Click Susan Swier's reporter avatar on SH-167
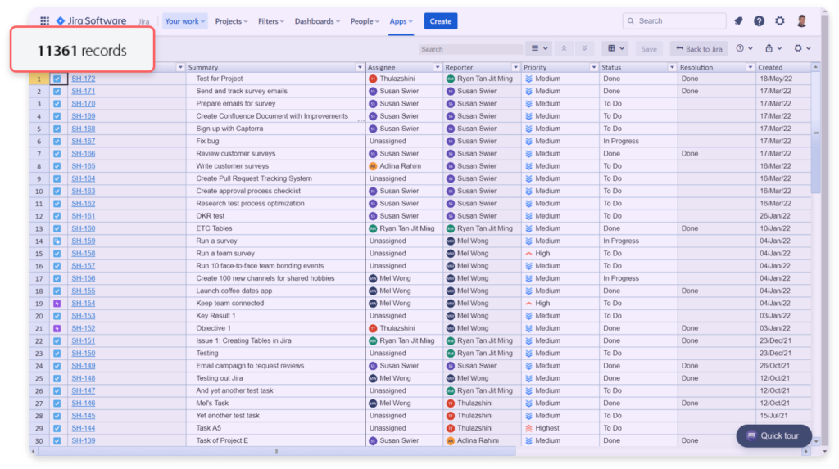The image size is (839, 469). click(x=451, y=141)
